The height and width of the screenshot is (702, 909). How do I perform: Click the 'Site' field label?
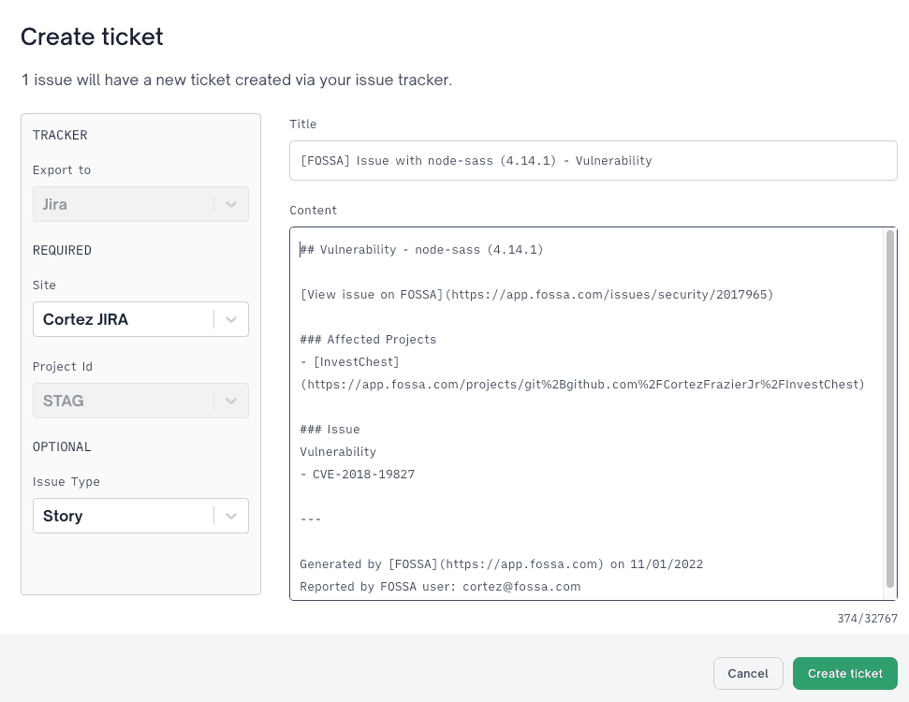[44, 285]
